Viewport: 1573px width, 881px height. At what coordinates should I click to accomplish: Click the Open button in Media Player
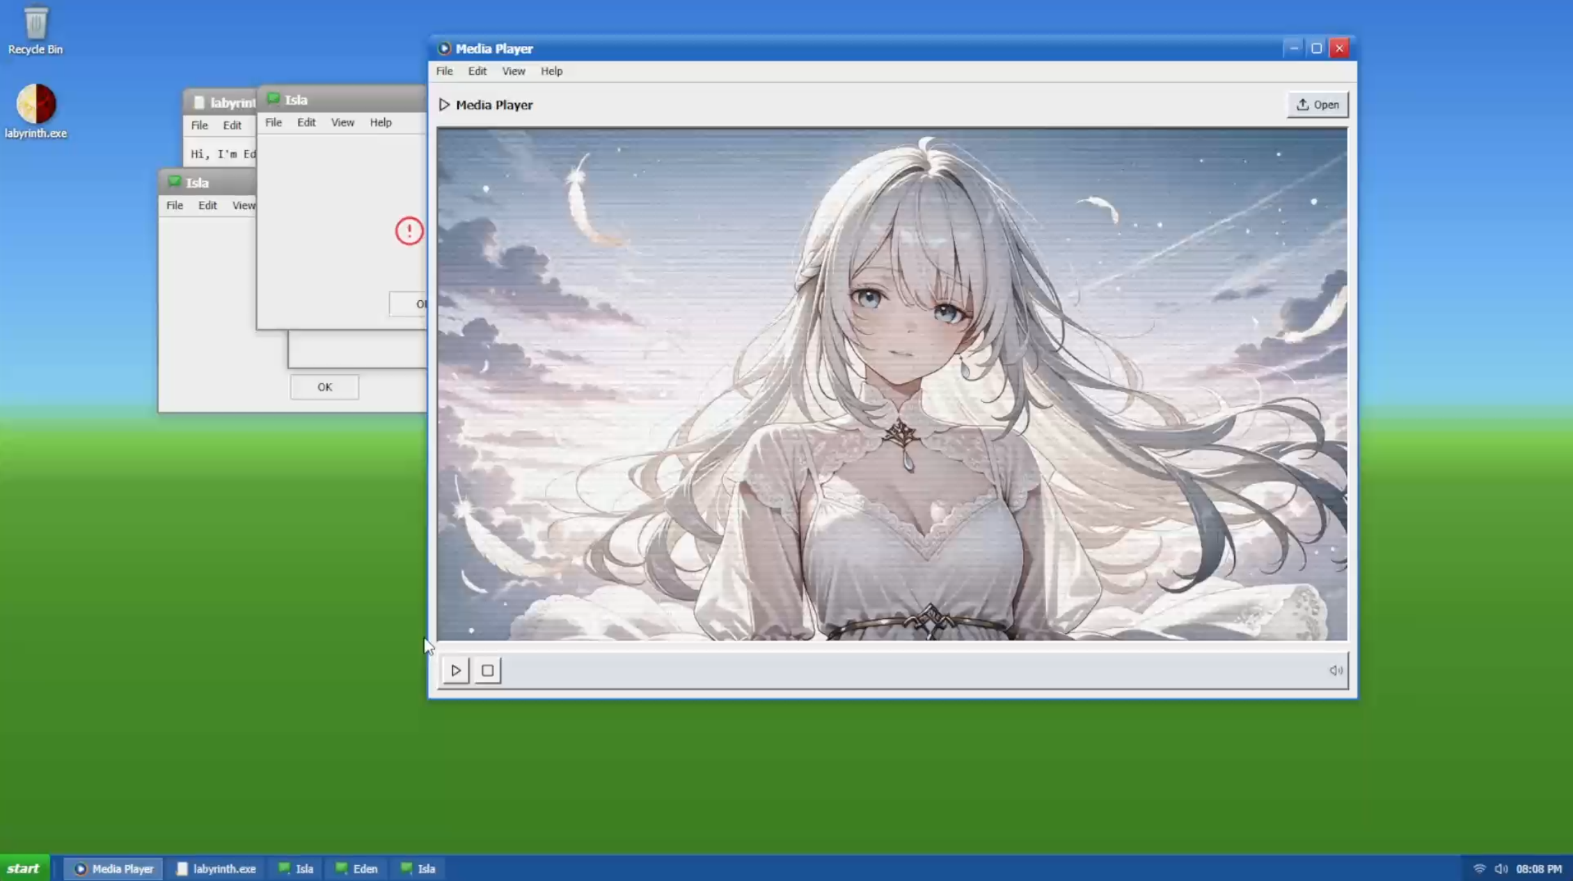click(x=1317, y=104)
